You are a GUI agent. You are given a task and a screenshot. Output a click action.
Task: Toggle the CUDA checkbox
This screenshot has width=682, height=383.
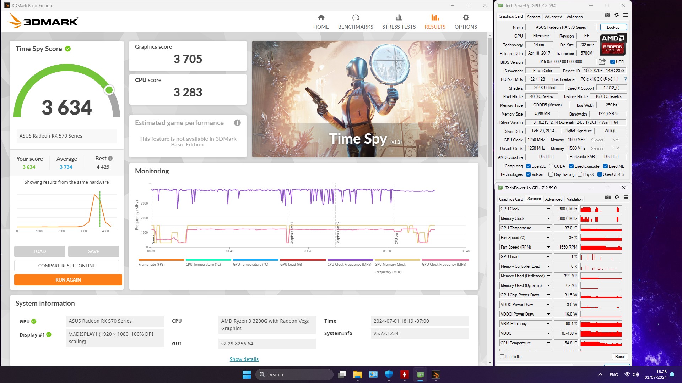(551, 166)
